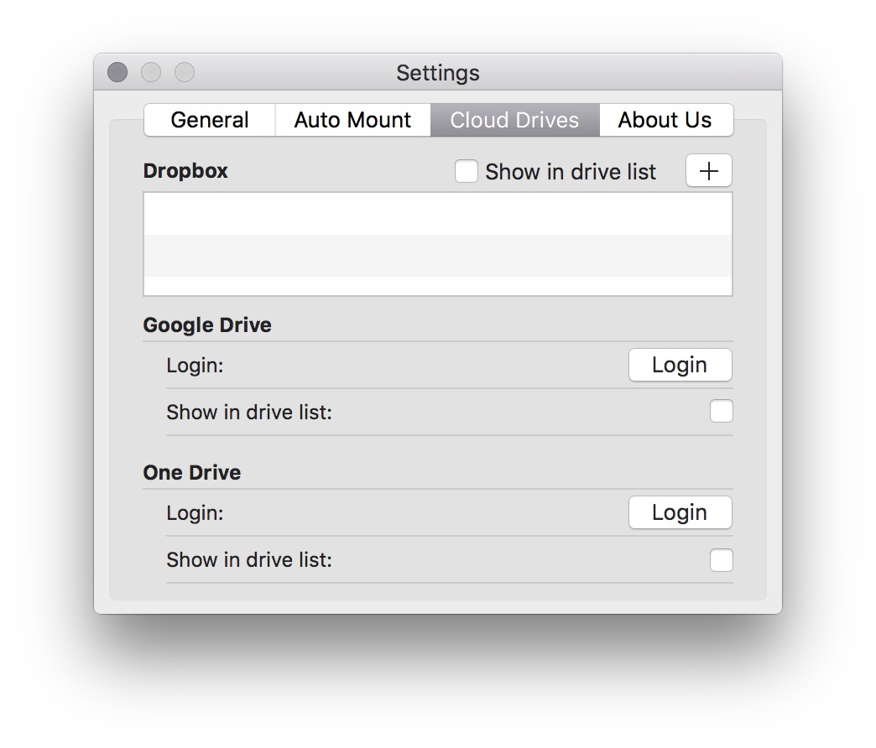
Task: Enable Dropbox Show in drive list checkbox
Action: [466, 172]
